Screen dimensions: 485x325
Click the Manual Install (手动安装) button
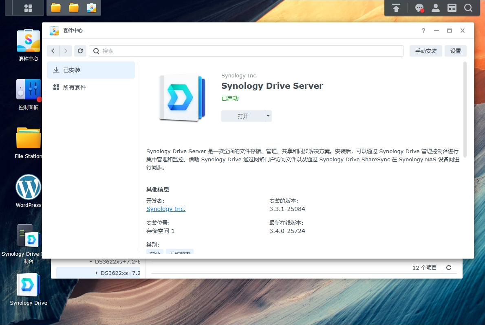pos(425,51)
